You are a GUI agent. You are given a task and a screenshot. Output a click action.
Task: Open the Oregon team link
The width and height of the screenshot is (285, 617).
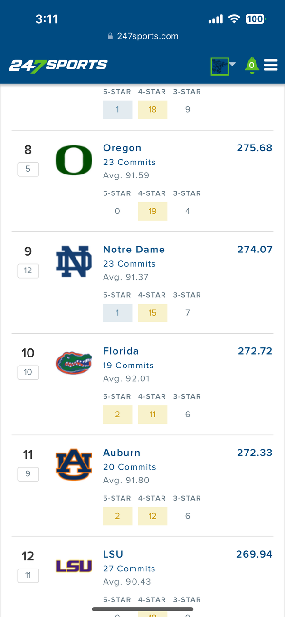pyautogui.click(x=122, y=148)
